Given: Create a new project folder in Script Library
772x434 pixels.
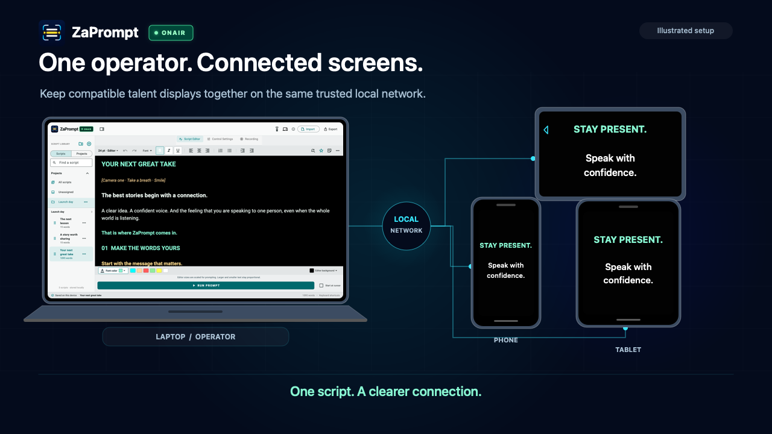Looking at the screenshot, I should [81, 143].
